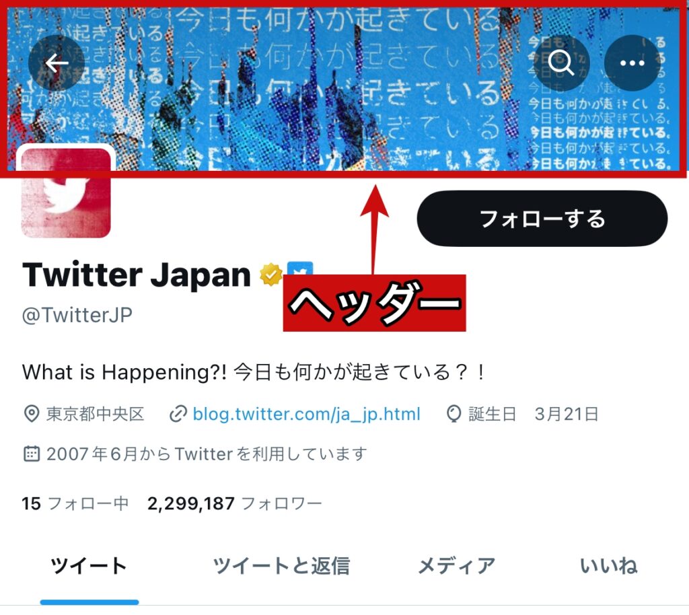This screenshot has height=615, width=689.
Task: Open the Twitter Japan profile picture
Action: pos(66,192)
